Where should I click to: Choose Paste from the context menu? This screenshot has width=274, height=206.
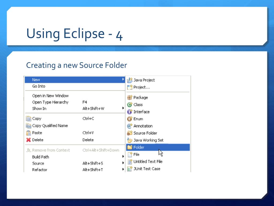click(75, 133)
